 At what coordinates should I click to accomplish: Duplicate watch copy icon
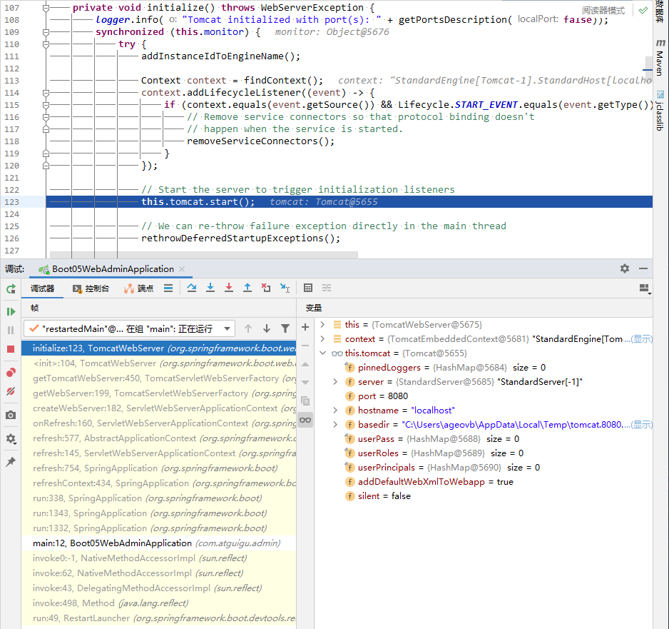305,401
